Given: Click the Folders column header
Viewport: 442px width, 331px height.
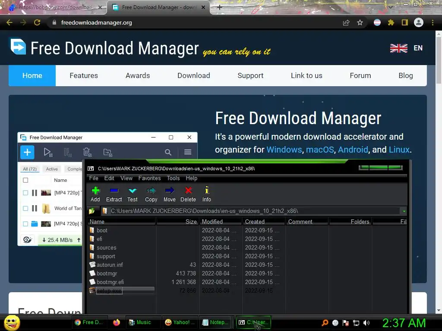Looking at the screenshot, I should 350,222.
